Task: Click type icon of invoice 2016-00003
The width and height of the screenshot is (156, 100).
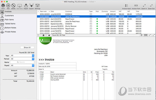Action: pyautogui.click(x=91, y=14)
